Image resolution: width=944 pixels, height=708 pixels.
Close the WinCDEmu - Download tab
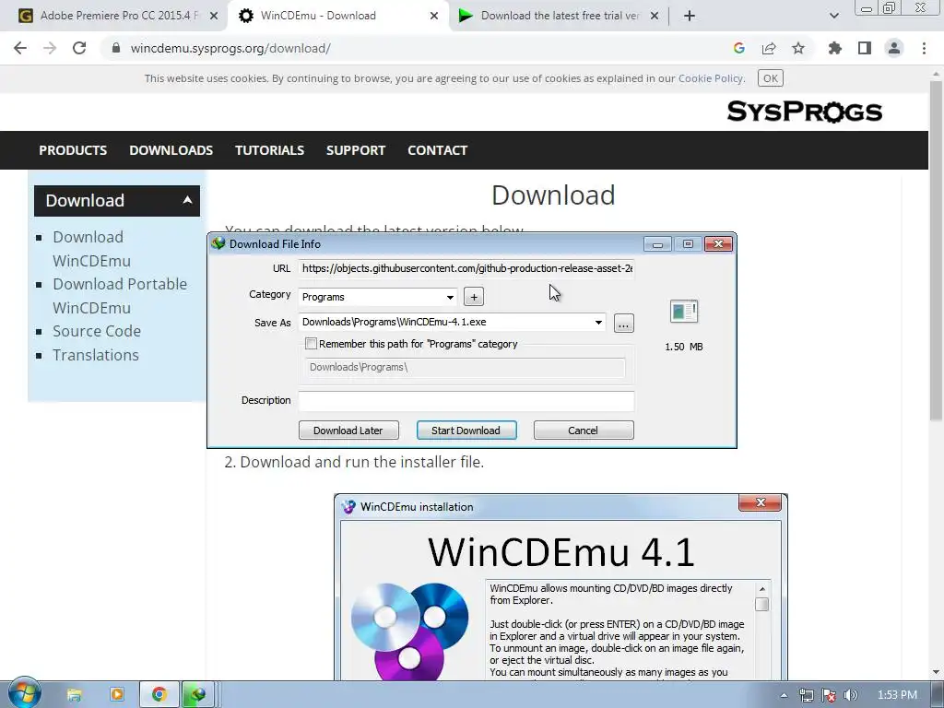coord(434,16)
